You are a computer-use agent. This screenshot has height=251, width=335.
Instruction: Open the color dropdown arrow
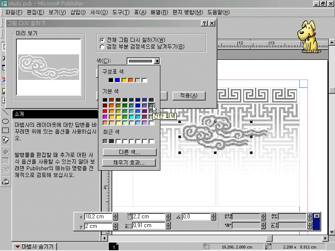[157, 61]
